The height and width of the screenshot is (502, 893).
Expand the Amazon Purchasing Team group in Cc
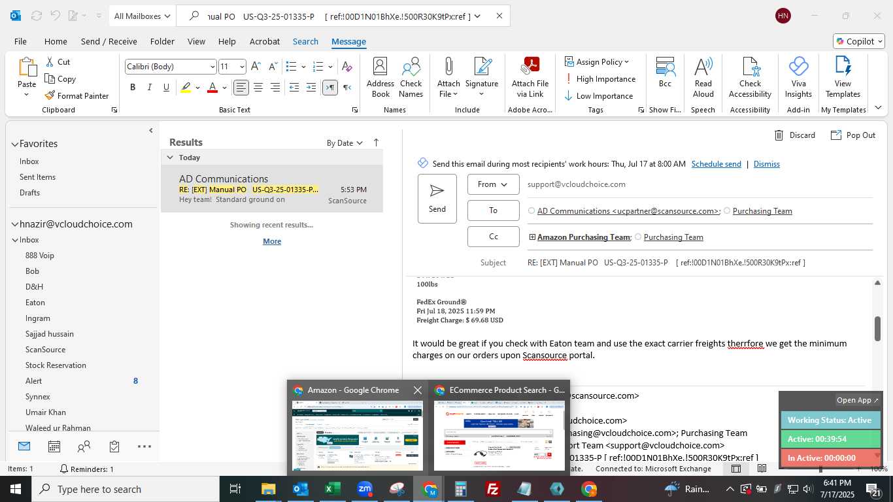[x=532, y=237]
